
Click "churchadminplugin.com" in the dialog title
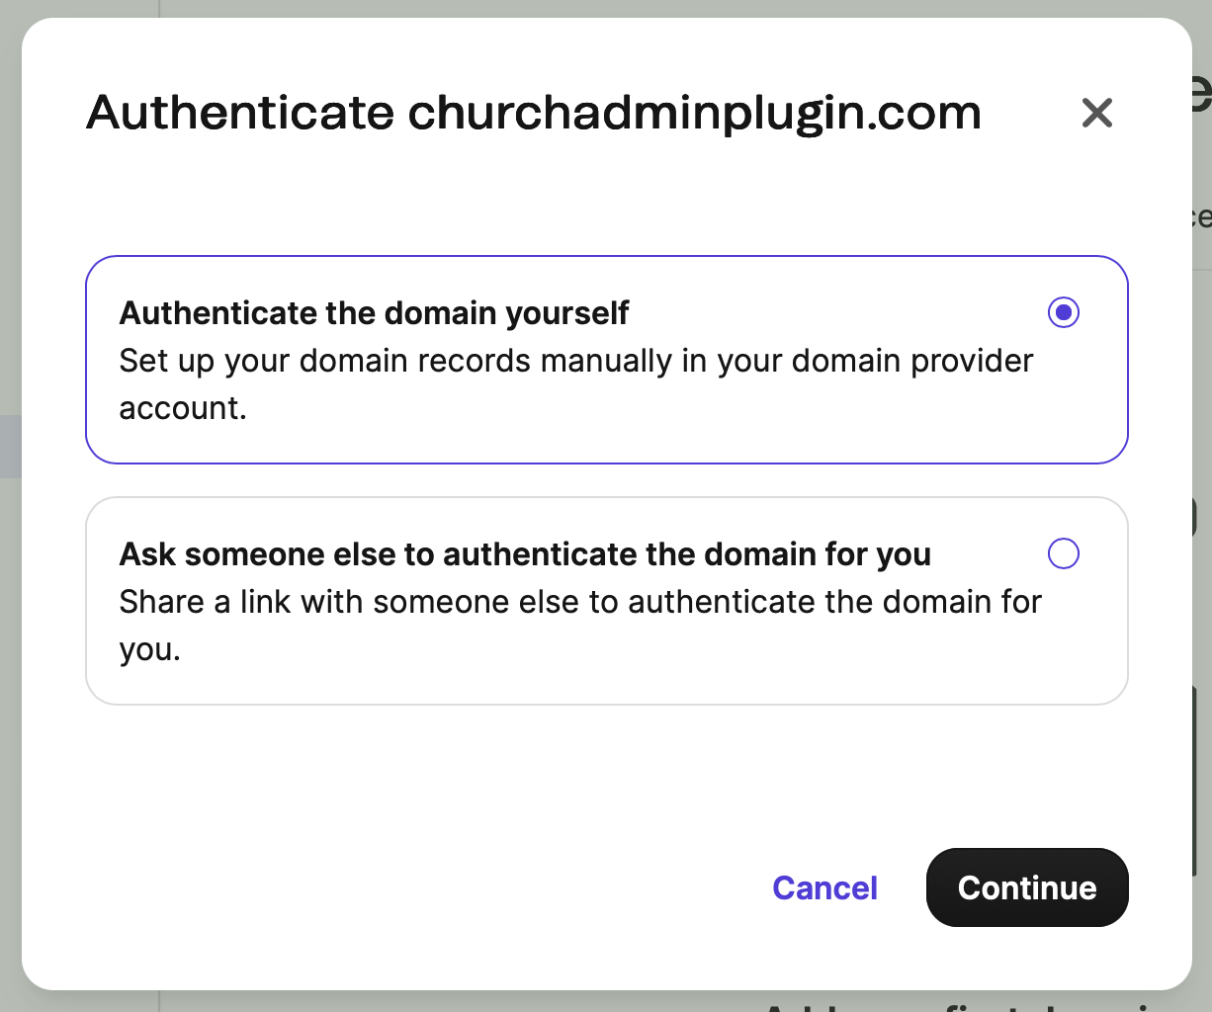click(694, 113)
